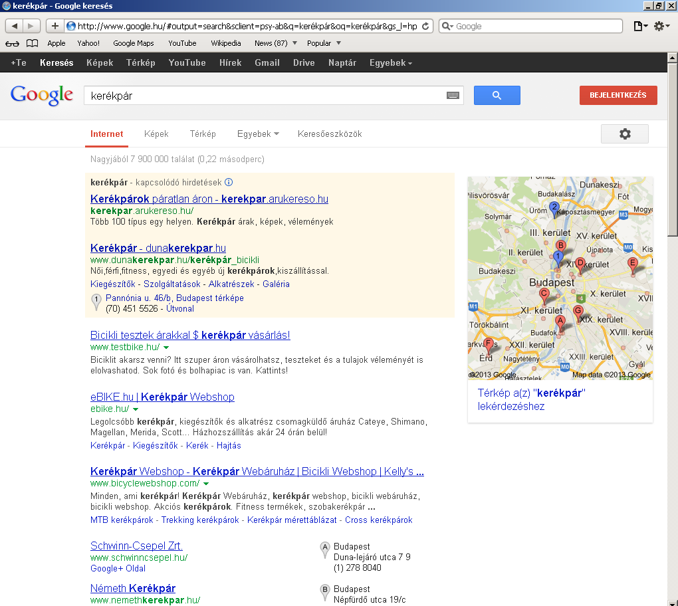Open the gear settings button on results page

pos(624,134)
